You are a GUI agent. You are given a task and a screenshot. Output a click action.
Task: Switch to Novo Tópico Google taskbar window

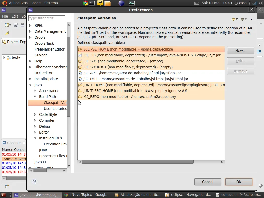pyautogui.click(x=87, y=195)
